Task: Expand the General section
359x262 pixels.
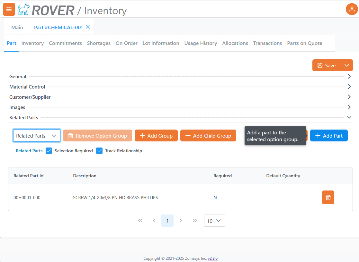Action: coord(349,77)
